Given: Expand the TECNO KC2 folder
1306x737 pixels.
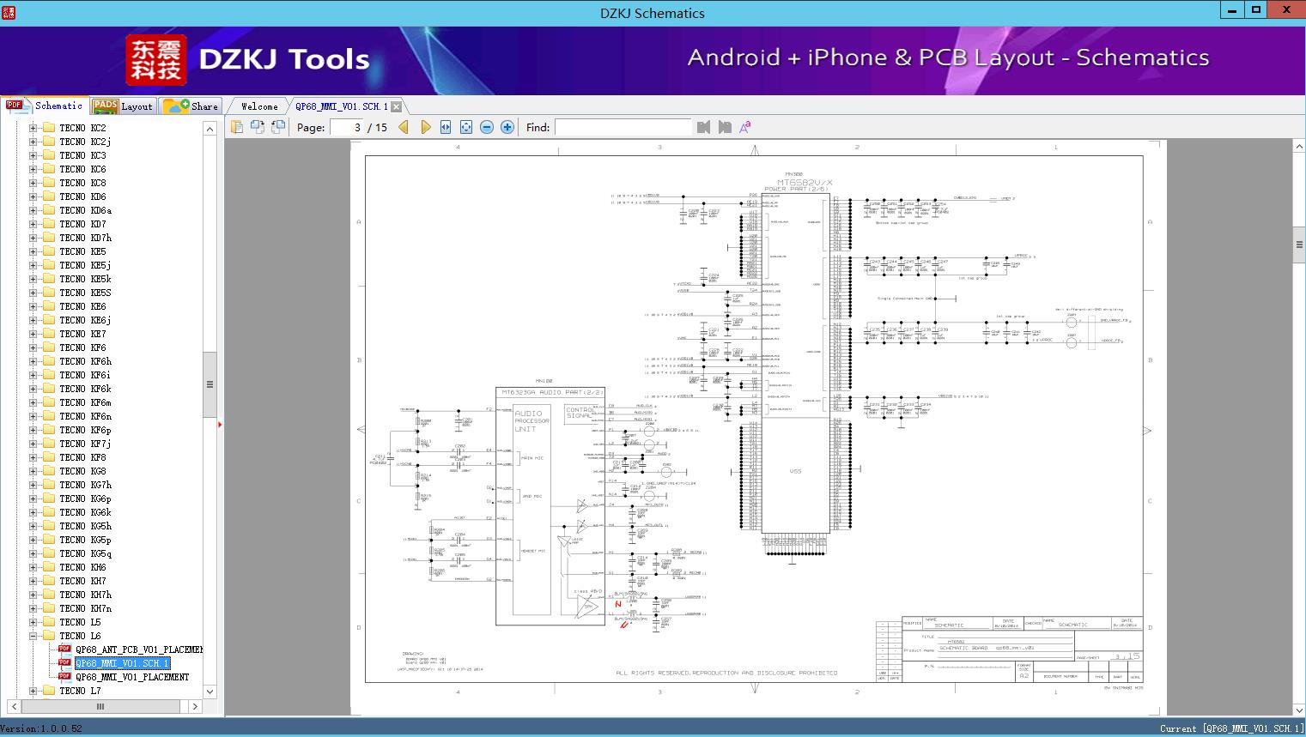Looking at the screenshot, I should point(33,128).
